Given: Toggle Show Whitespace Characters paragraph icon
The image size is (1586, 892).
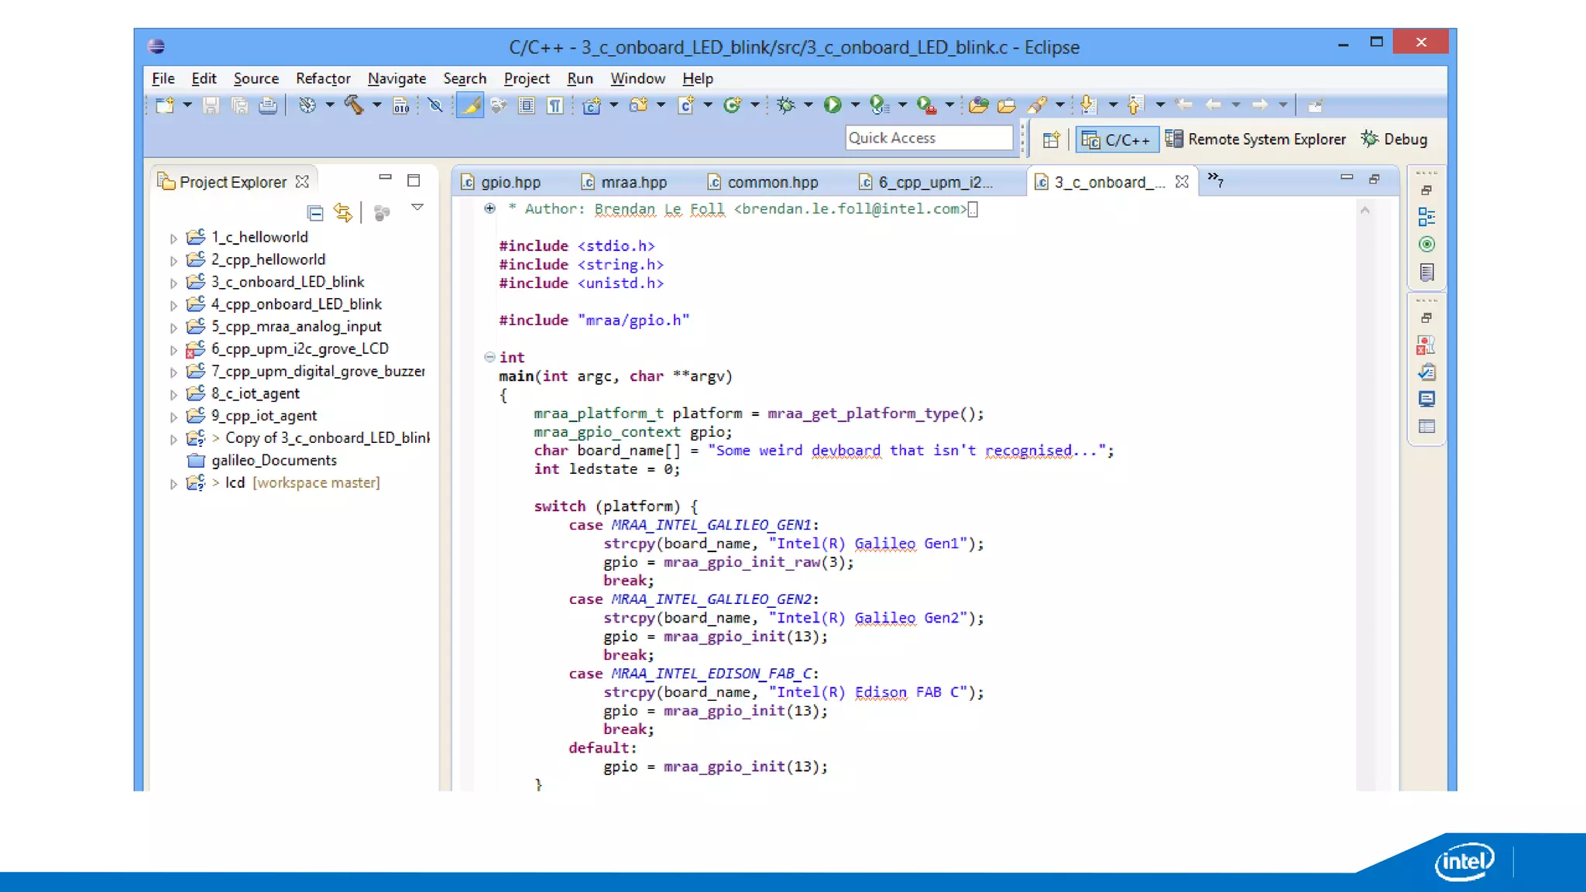Looking at the screenshot, I should (x=555, y=105).
